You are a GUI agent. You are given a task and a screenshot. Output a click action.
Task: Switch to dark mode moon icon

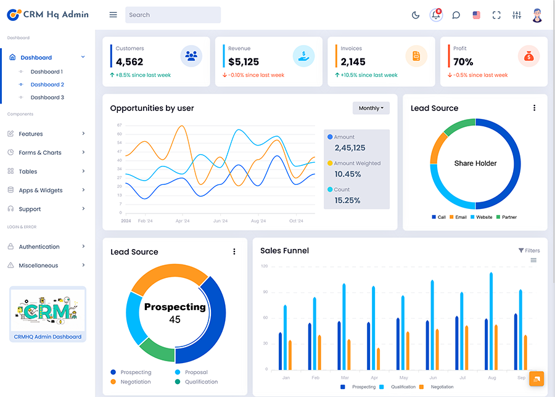point(416,15)
